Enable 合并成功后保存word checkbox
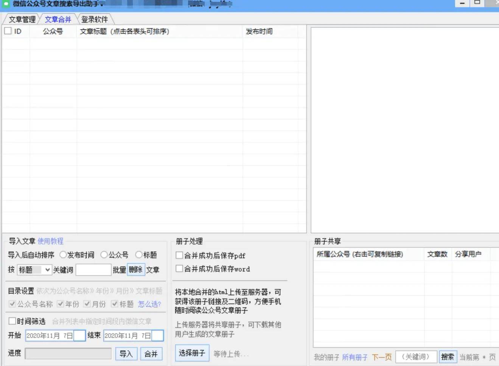This screenshot has height=366, width=499. coord(179,268)
